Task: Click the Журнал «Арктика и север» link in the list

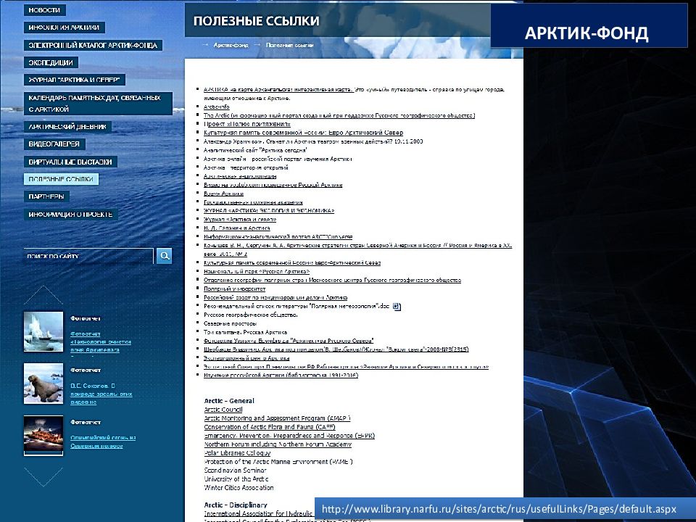Action: click(x=240, y=219)
